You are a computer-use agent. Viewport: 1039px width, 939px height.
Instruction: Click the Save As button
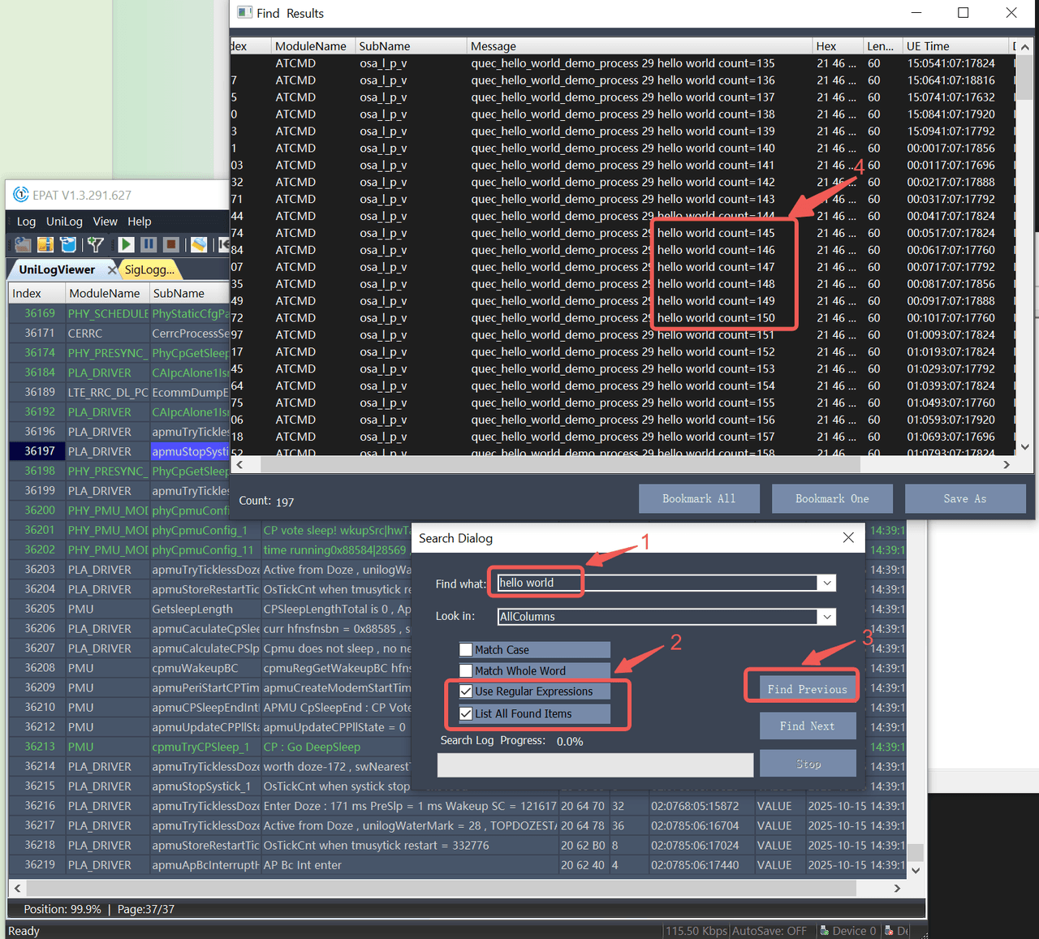965,499
